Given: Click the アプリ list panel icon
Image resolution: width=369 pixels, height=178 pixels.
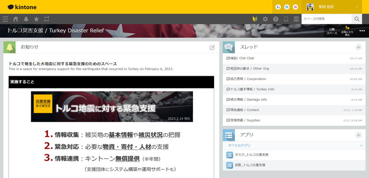Looking at the screenshot, I should [x=229, y=135].
